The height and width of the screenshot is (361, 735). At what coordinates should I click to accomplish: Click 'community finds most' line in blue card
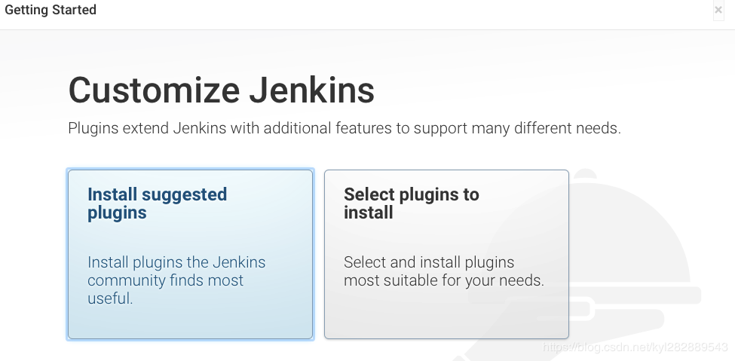(165, 280)
